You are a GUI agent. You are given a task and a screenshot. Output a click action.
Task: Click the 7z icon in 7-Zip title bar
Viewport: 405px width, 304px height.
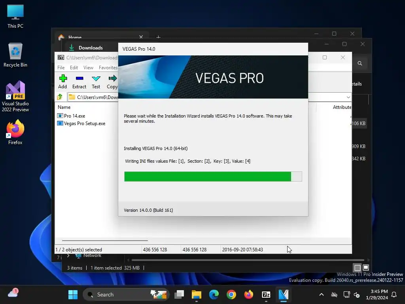pyautogui.click(x=61, y=57)
